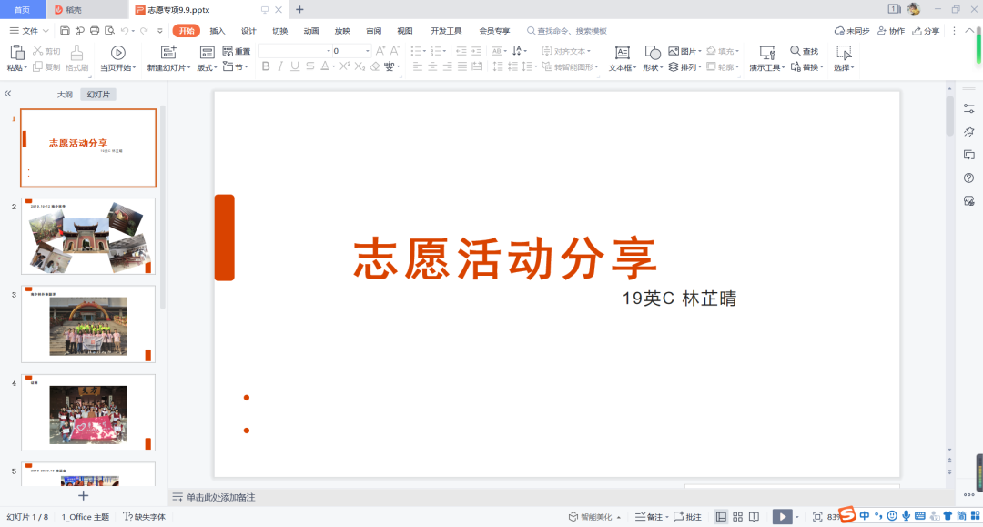Screen dimensions: 983x527
Task: Expand the 文件 menu dropdown
Action: point(29,31)
